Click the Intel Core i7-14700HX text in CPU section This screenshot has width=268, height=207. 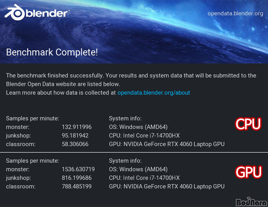pyautogui.click(x=151, y=136)
